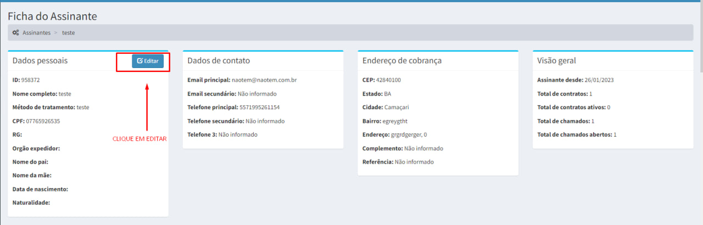Click the Visão geral panel header
This screenshot has width=703, height=225.
pos(556,61)
